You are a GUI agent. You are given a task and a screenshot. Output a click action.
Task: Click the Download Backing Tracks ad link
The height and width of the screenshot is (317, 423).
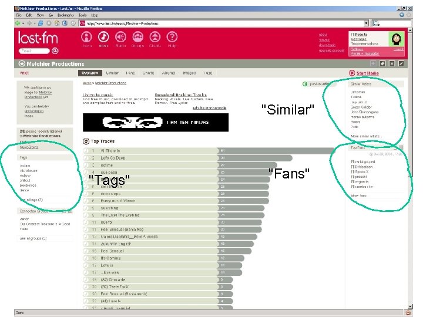(181, 95)
